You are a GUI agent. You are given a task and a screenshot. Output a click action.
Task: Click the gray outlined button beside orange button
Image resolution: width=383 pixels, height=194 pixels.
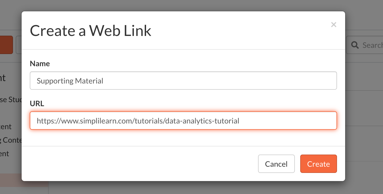click(x=19, y=45)
